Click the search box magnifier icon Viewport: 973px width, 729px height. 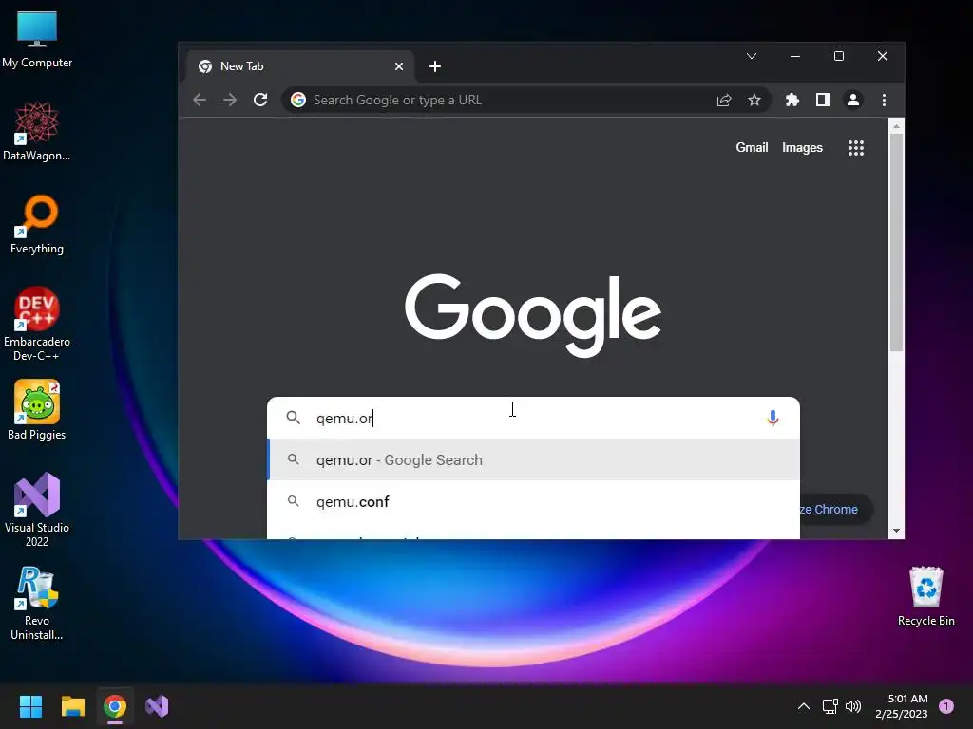click(293, 418)
